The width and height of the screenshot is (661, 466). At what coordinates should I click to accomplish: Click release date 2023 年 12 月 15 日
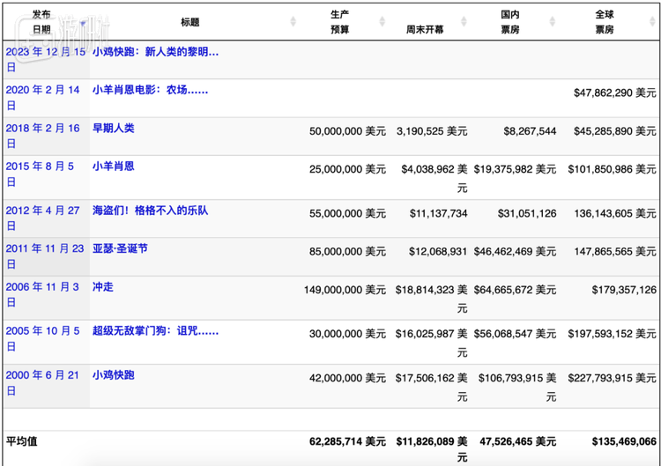46,59
